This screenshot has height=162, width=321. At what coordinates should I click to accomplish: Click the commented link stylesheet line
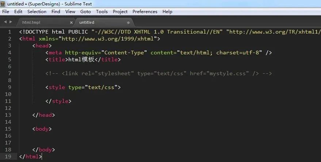(x=158, y=73)
